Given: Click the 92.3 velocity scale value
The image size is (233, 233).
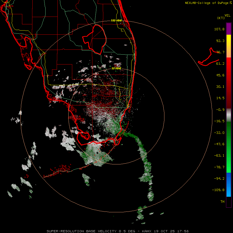Looking at the screenshot, I should (x=220, y=41).
